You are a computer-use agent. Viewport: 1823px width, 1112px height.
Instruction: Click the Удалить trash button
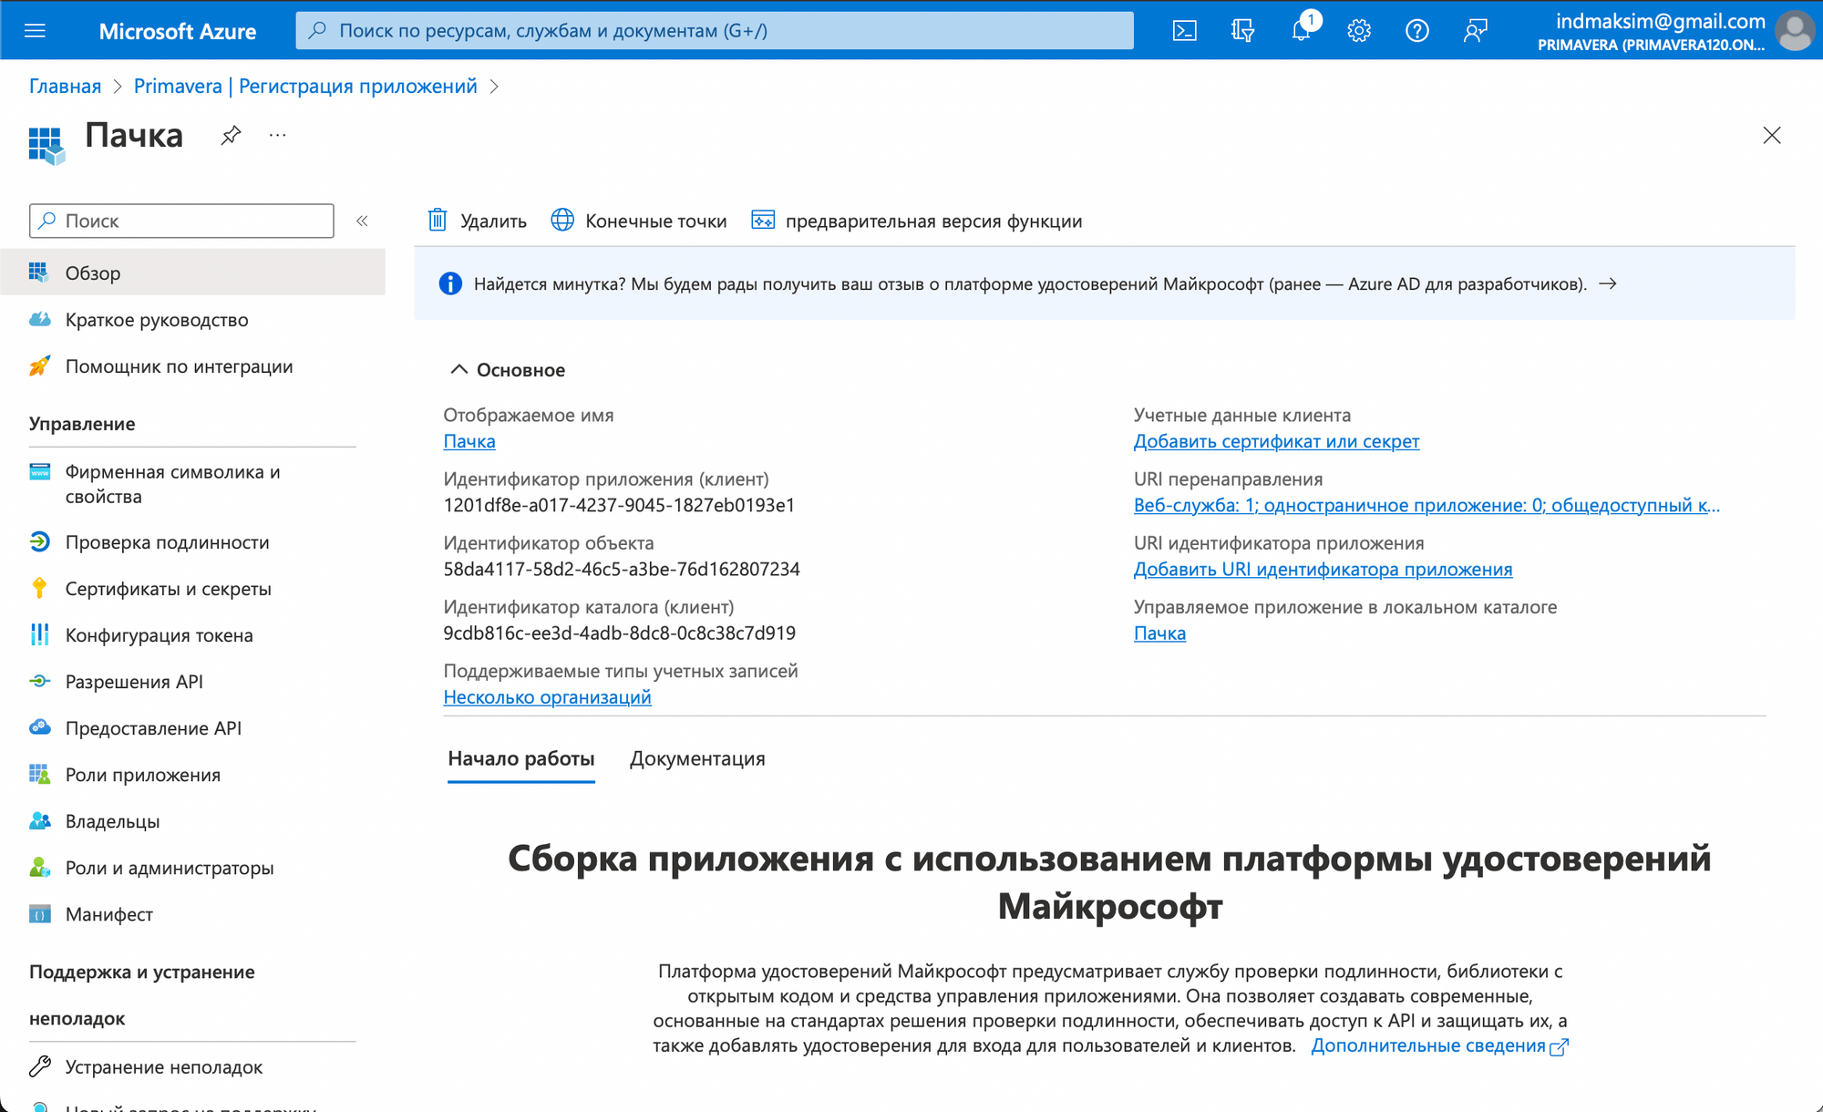[478, 221]
